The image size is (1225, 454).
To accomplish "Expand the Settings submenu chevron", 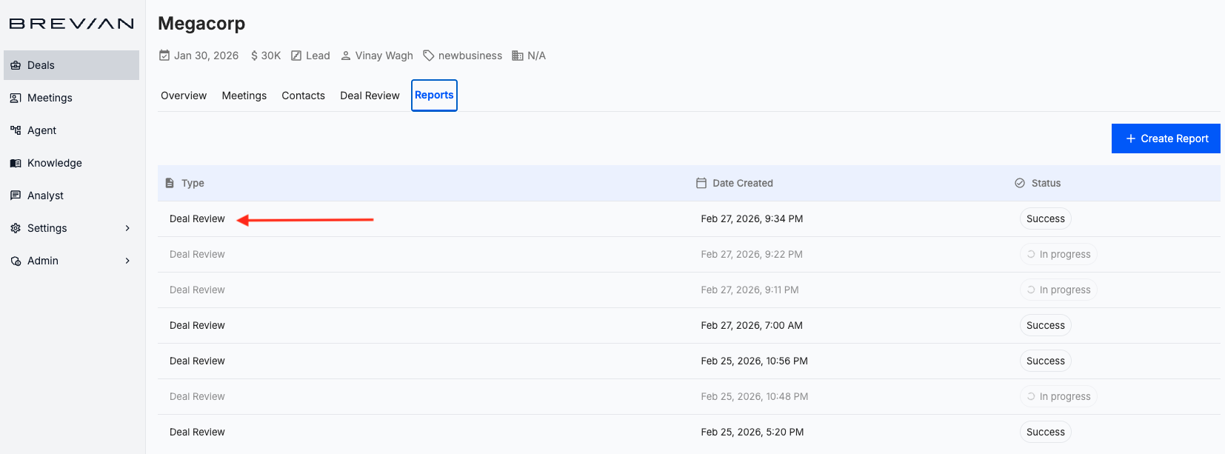I will 127,228.
